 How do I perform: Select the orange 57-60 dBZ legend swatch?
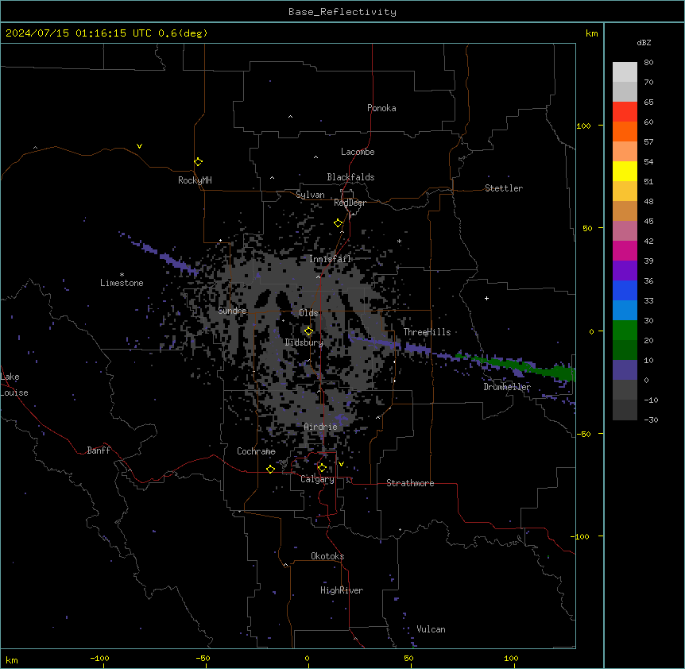(625, 131)
